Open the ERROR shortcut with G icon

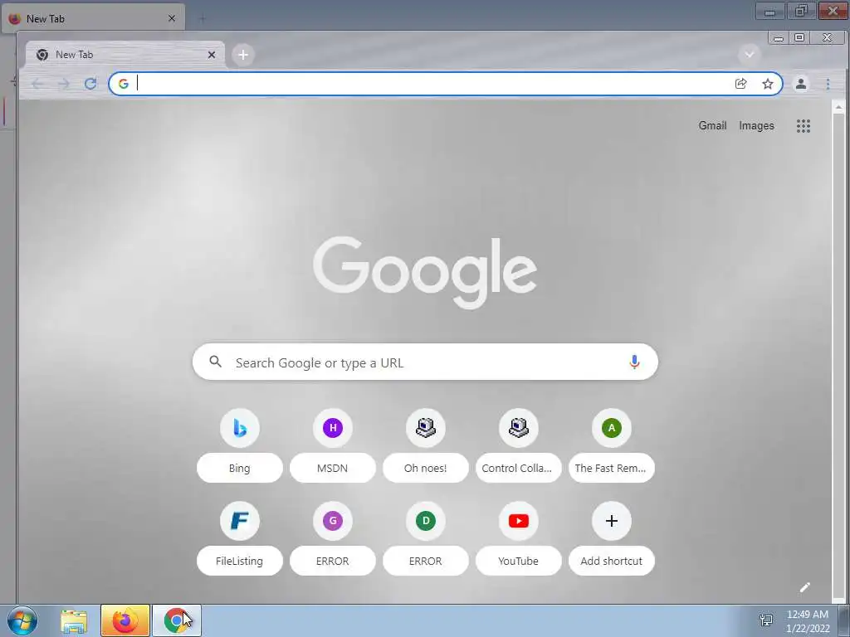pyautogui.click(x=333, y=521)
